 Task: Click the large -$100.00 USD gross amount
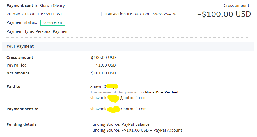click(224, 14)
